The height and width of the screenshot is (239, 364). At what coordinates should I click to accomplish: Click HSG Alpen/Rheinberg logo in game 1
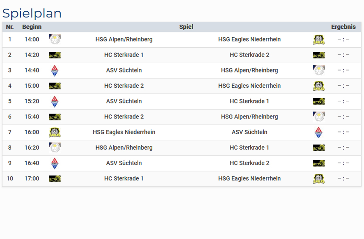click(55, 40)
